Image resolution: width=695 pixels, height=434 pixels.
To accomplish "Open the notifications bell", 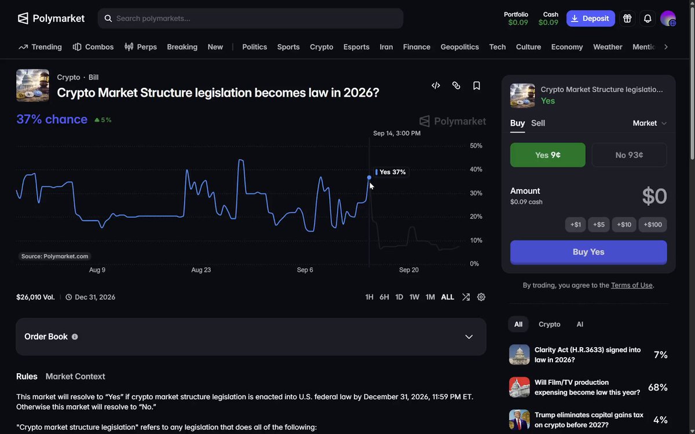I will 648,19.
